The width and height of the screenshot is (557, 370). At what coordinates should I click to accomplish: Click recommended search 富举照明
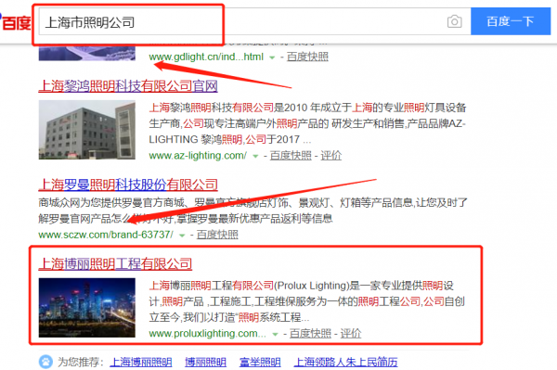coord(260,363)
